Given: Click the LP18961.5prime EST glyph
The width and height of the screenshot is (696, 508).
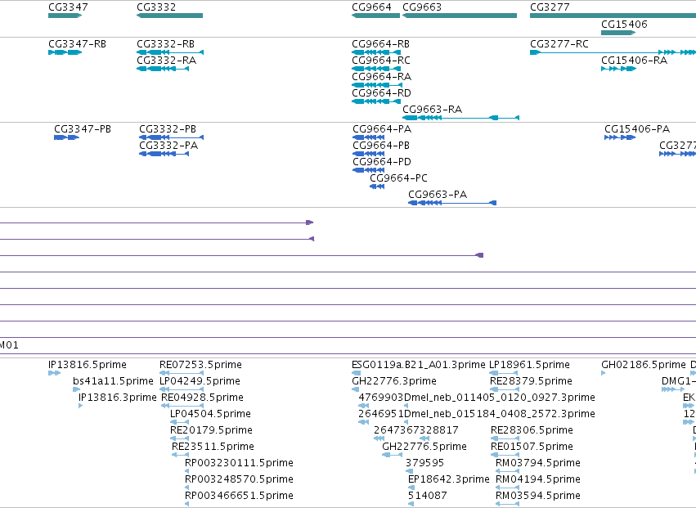Looking at the screenshot, I should (504, 373).
